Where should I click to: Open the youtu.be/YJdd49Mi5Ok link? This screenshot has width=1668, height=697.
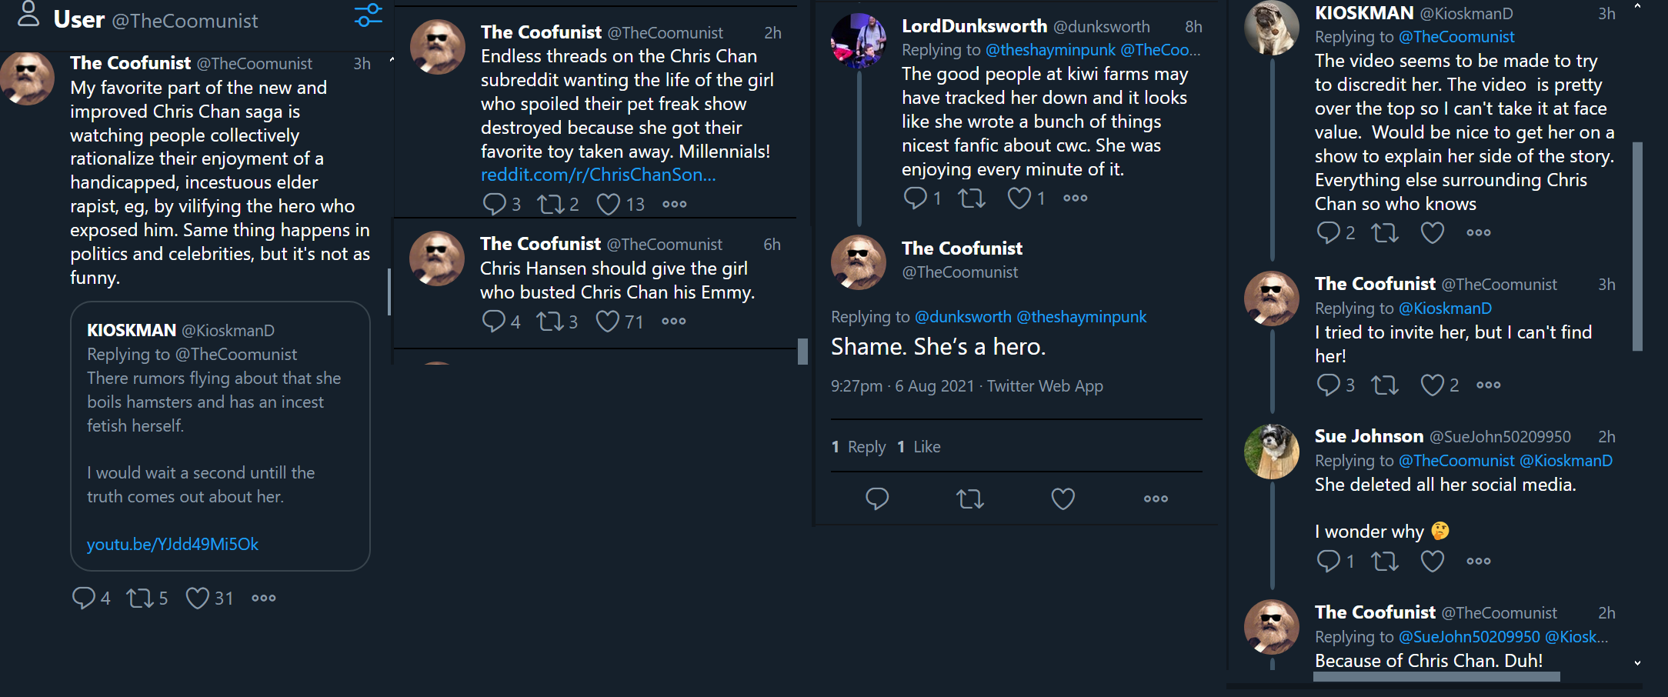tap(172, 544)
